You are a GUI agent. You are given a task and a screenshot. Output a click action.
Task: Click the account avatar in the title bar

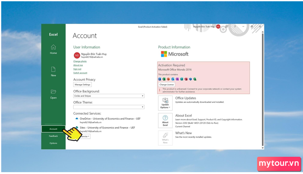[218, 26]
